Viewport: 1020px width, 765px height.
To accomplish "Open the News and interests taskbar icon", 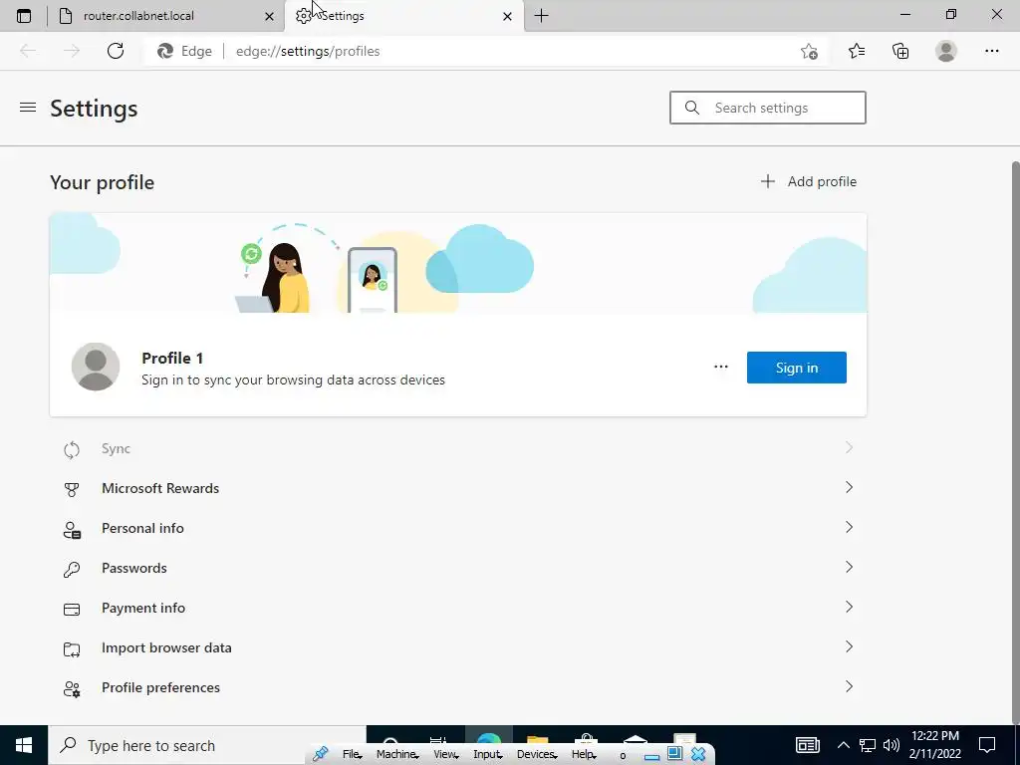I will click(807, 745).
